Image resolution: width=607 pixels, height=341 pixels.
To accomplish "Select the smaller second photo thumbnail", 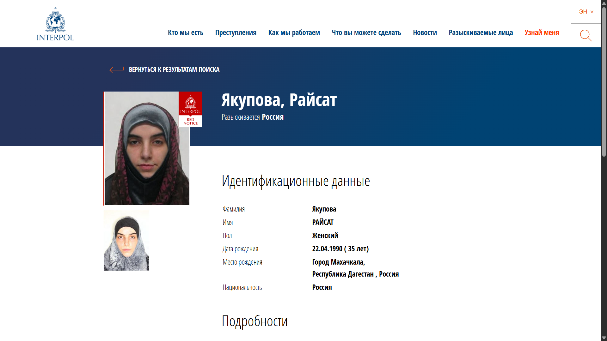I will (x=126, y=240).
